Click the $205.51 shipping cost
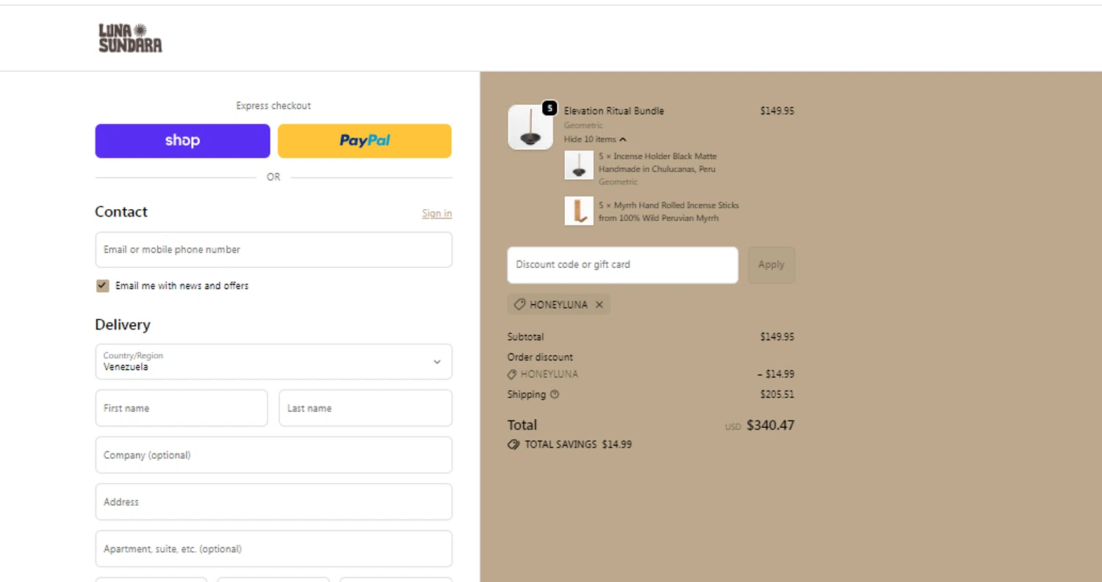This screenshot has width=1102, height=582. click(777, 394)
